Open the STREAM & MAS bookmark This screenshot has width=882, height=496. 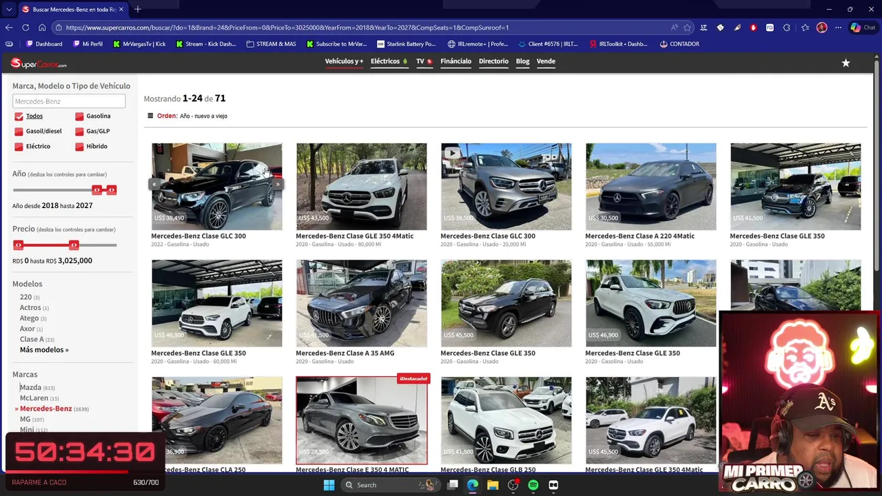tap(271, 44)
